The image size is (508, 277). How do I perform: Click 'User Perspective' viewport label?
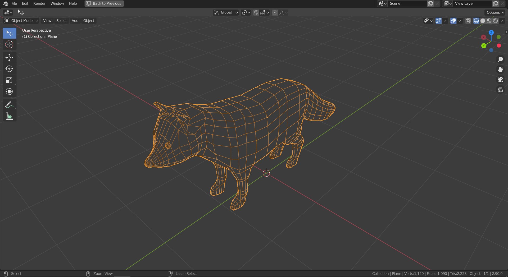[37, 30]
